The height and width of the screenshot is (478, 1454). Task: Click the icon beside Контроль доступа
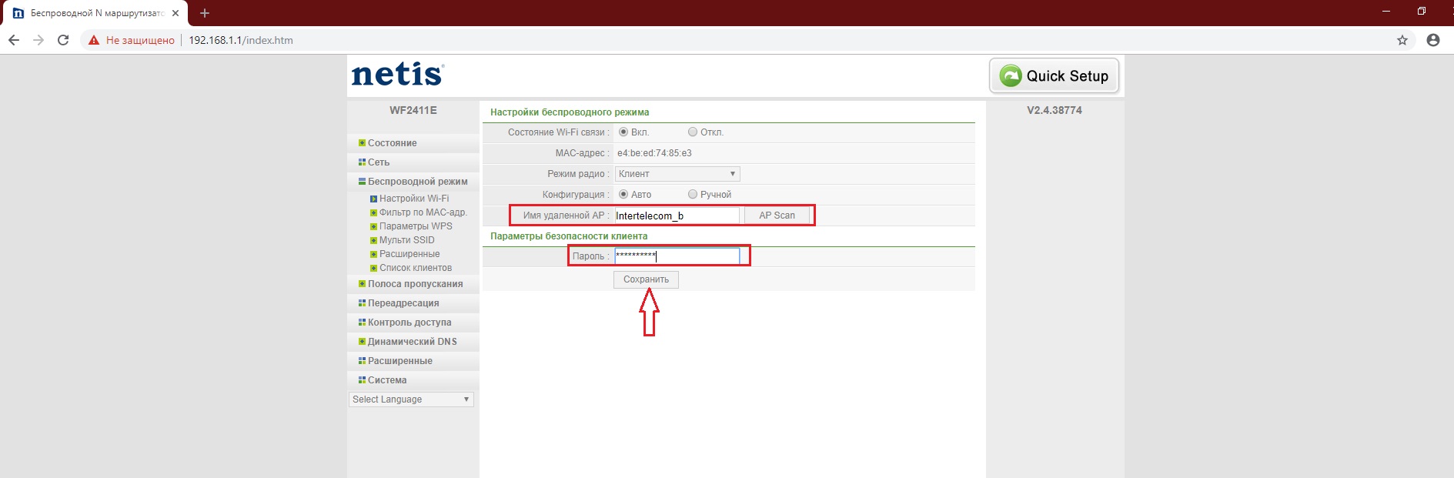362,323
